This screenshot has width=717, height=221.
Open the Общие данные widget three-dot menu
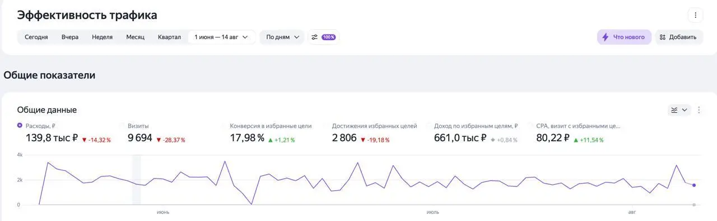tap(699, 110)
